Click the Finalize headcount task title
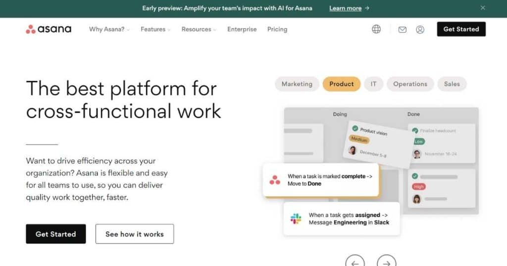This screenshot has width=507, height=266. (x=438, y=131)
